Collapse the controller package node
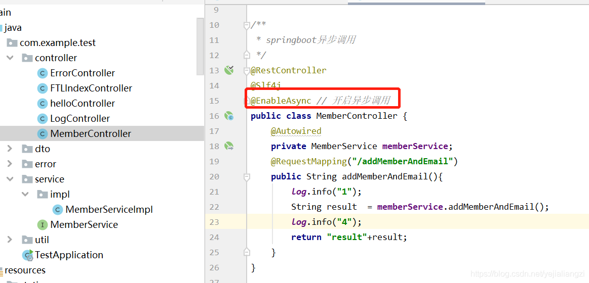Screen dimensions: 589x283 pos(10,58)
